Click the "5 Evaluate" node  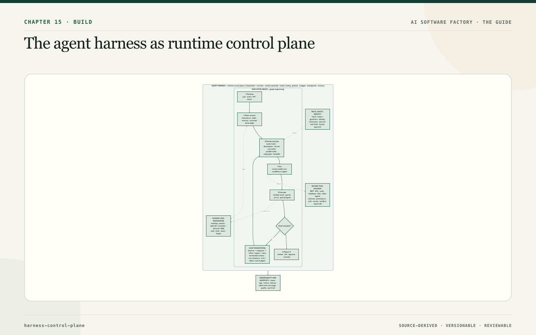pyautogui.click(x=282, y=195)
